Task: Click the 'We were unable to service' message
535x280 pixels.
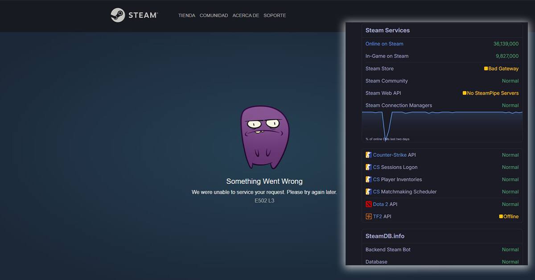Action: pos(264,192)
